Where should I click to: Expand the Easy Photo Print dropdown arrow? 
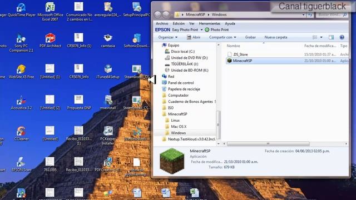[x=201, y=29]
